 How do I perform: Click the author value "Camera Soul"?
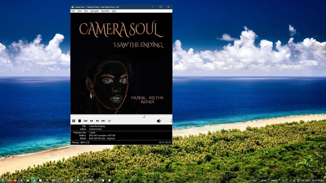95,129
